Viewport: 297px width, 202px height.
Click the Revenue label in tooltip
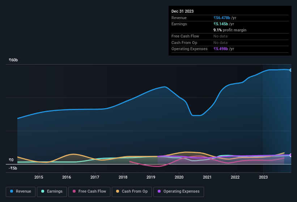pos(179,18)
